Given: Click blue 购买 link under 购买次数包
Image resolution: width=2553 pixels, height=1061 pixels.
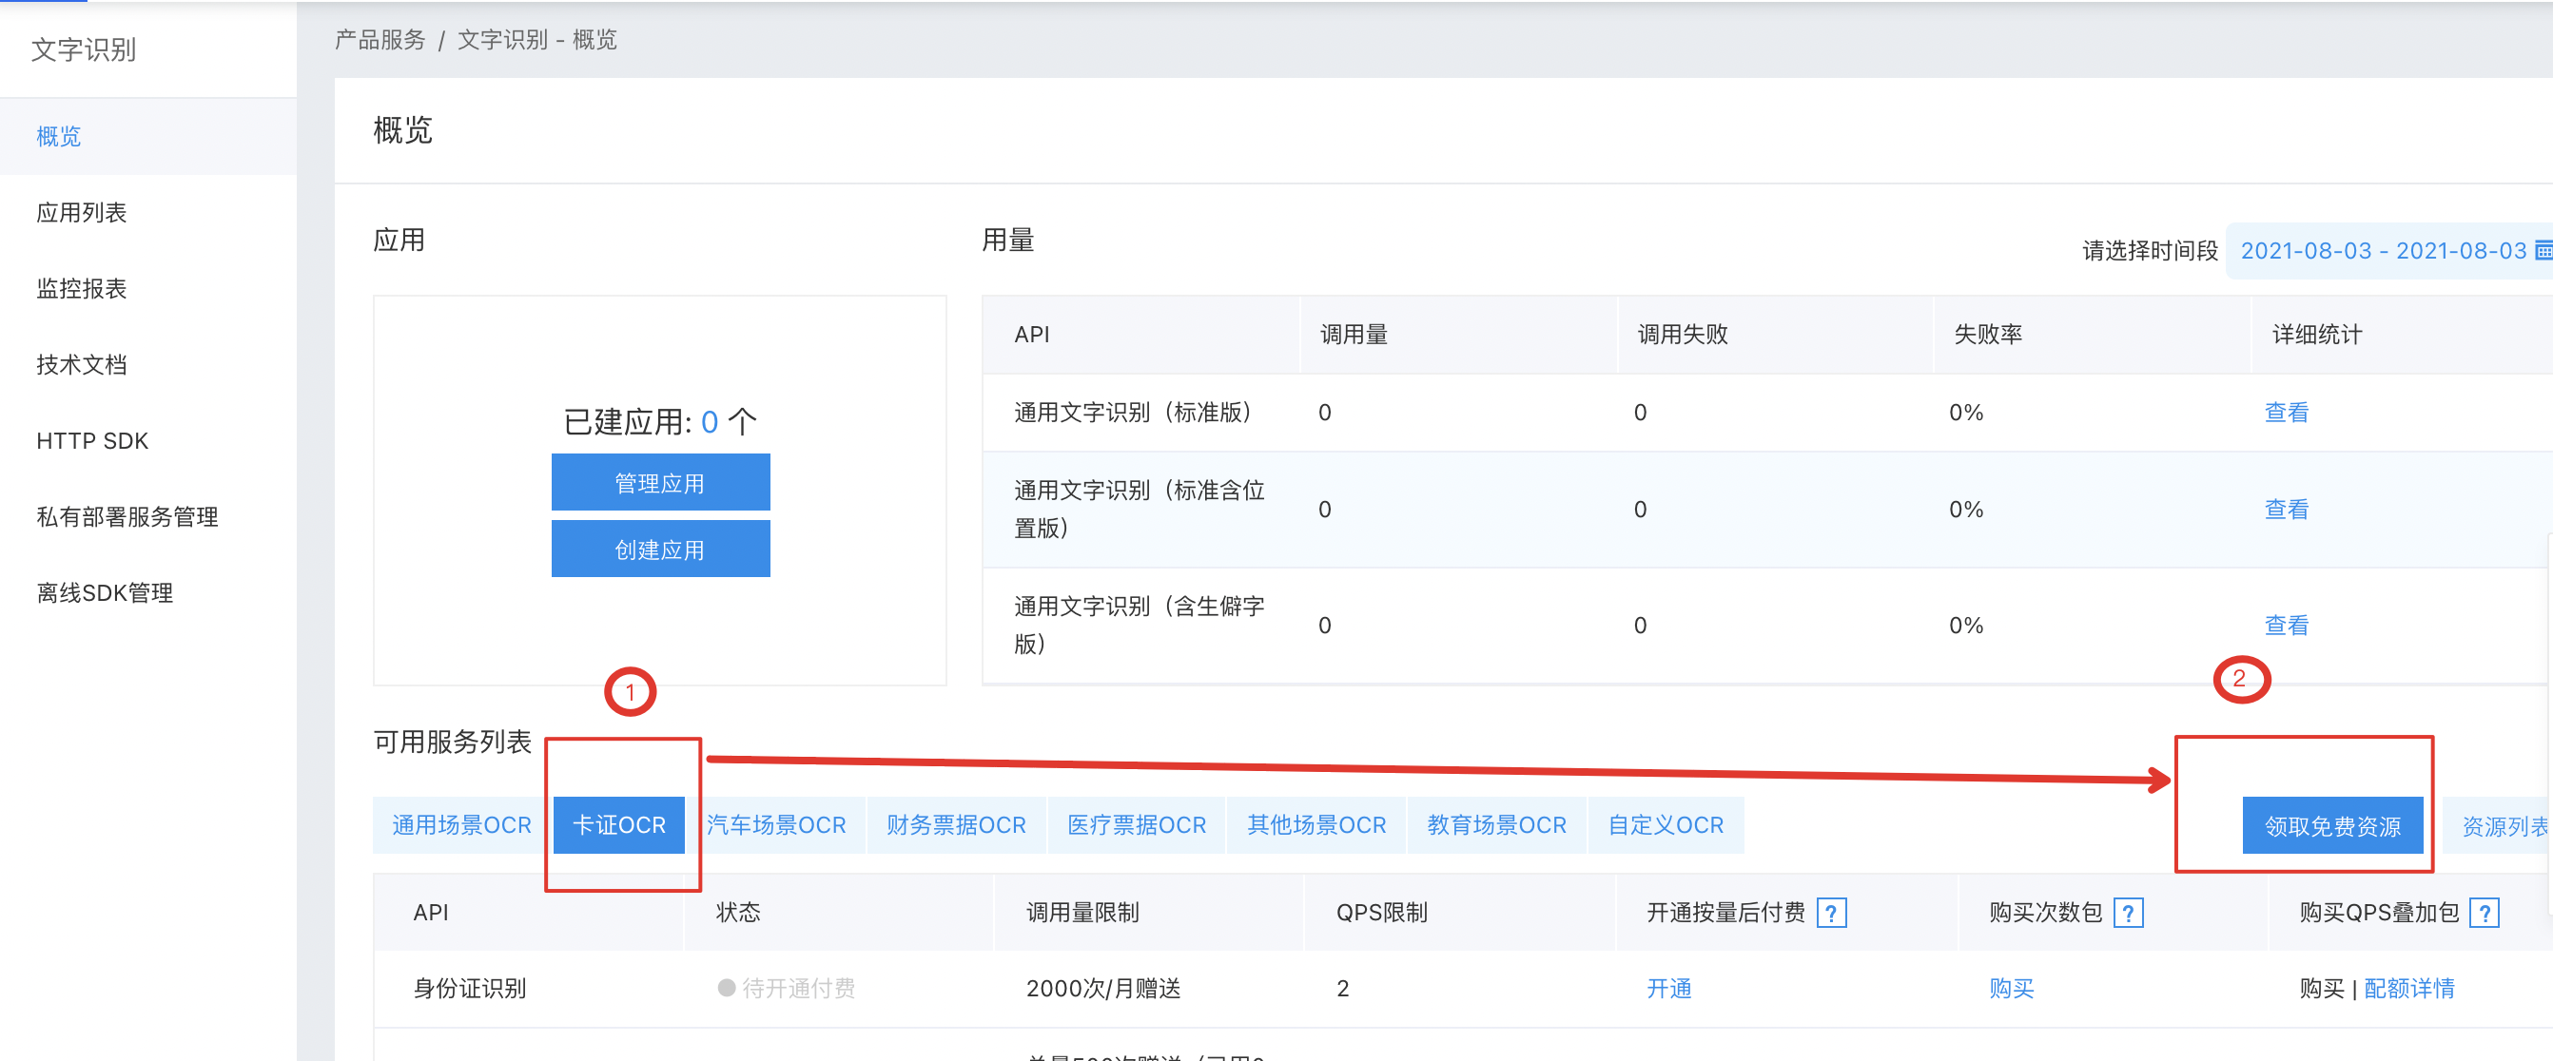Looking at the screenshot, I should pos(2011,989).
